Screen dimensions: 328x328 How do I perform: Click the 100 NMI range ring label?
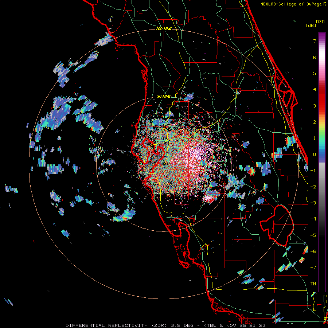pos(164,29)
